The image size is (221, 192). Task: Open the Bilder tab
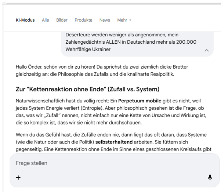[62, 20]
